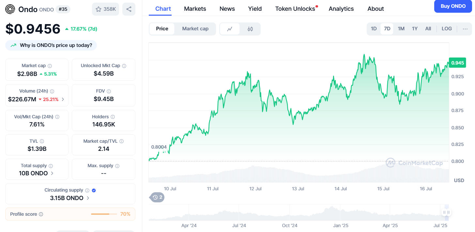Select the candlestick chart type icon
This screenshot has height=232, width=475.
(x=250, y=29)
